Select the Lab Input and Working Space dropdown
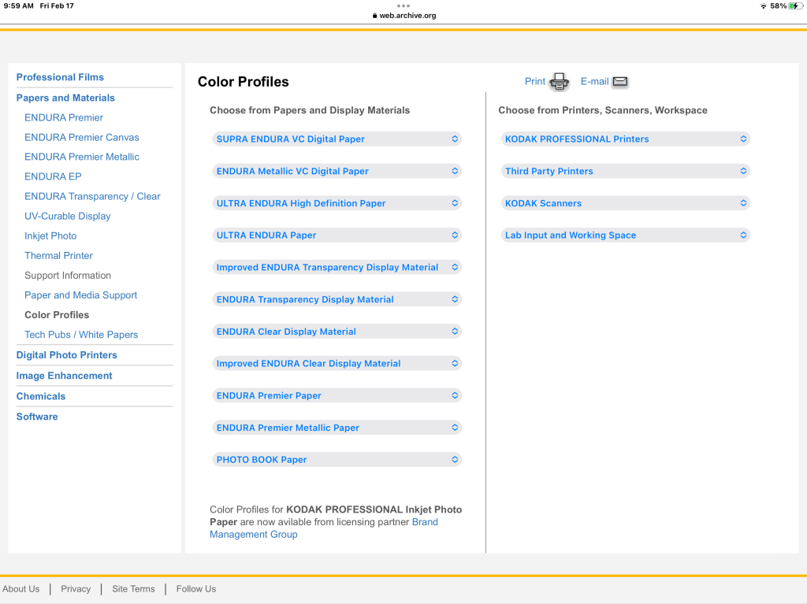This screenshot has height=604, width=807. (x=625, y=235)
